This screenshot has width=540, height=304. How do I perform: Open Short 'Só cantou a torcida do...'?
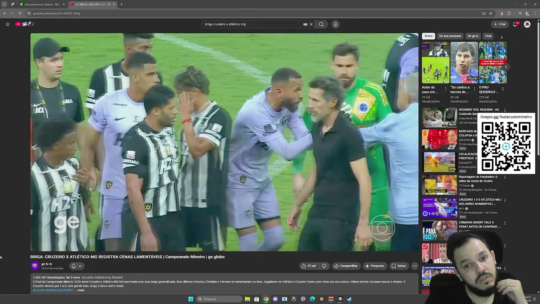click(x=464, y=62)
